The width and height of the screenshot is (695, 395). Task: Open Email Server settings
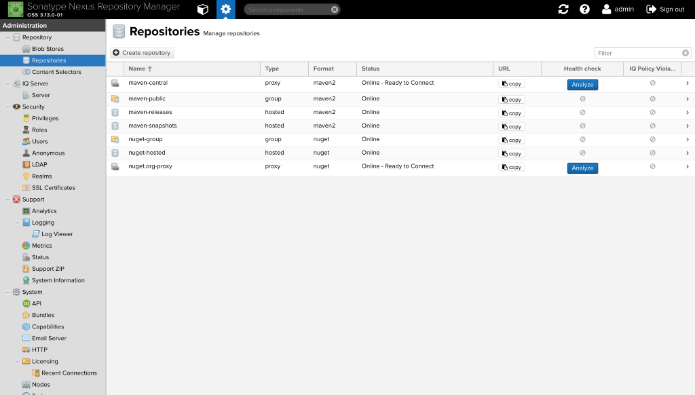[49, 338]
